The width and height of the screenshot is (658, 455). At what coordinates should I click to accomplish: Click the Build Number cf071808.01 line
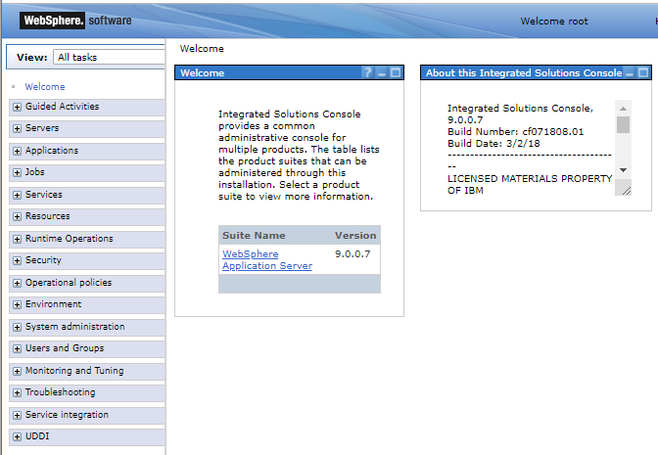[515, 132]
